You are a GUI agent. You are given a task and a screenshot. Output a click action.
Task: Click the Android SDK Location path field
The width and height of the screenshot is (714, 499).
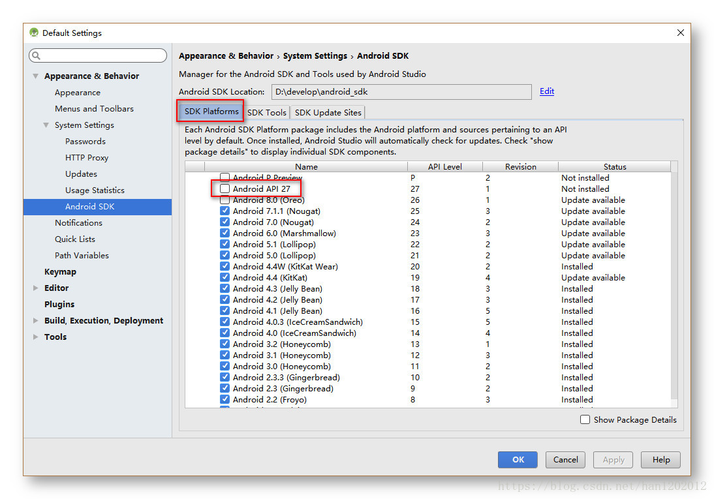pos(401,91)
